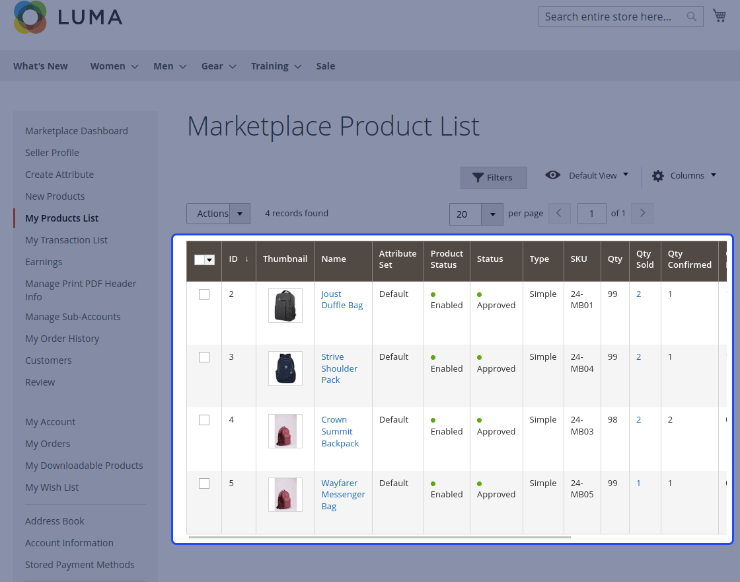Click the Columns gear icon
Viewport: 740px width, 582px height.
[658, 176]
